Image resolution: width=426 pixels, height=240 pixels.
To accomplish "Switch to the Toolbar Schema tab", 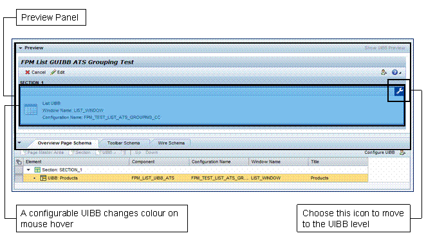I will (124, 143).
